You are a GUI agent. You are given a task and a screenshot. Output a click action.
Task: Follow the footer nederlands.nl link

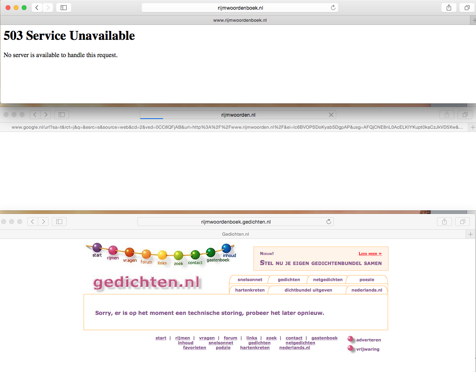coord(294,348)
